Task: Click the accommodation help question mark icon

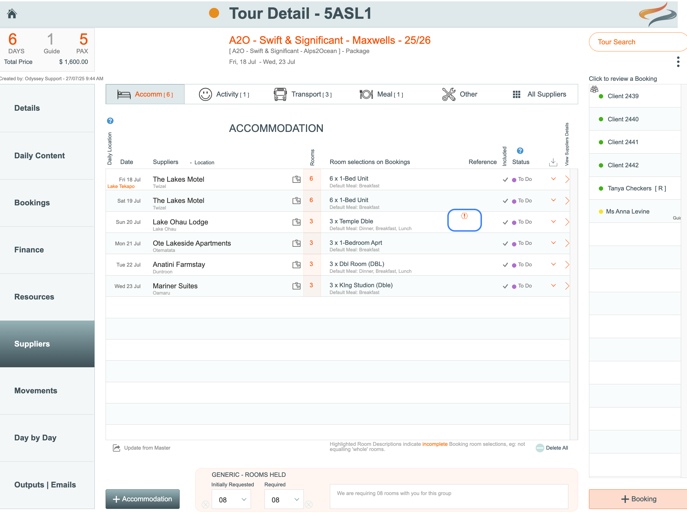Action: click(110, 121)
